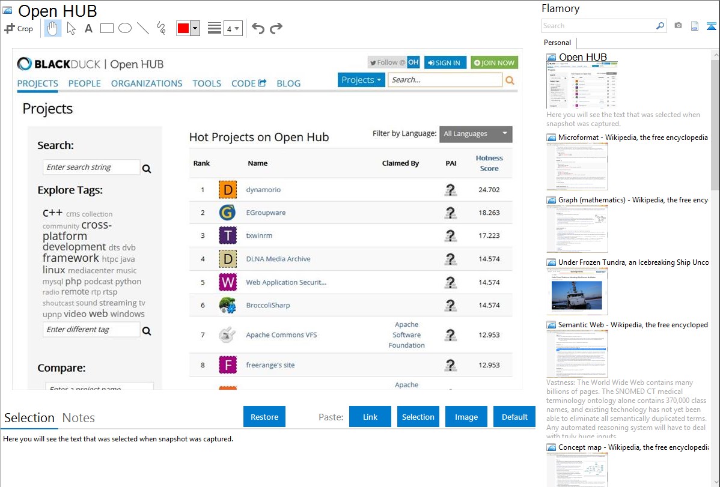Click the camera snapshot icon
The height and width of the screenshot is (487, 720).
[x=678, y=26]
